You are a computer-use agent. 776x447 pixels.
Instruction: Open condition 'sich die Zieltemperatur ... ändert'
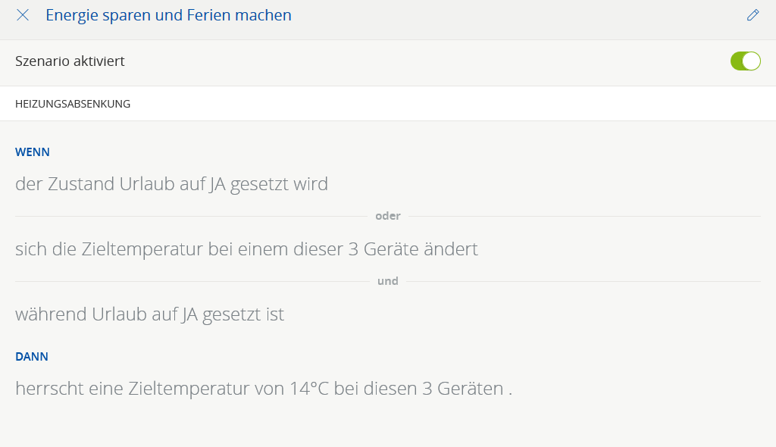(x=246, y=249)
